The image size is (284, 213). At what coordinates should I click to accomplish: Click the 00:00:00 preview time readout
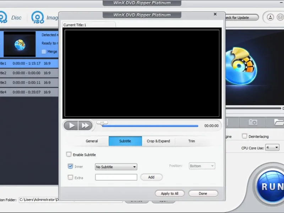(x=211, y=126)
